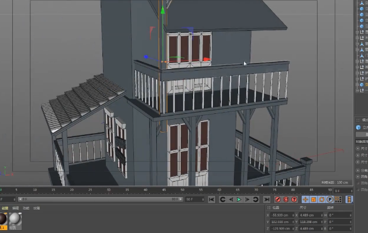The image size is (368, 233).
Task: Jump to the next keyframe
Action: 255,200
